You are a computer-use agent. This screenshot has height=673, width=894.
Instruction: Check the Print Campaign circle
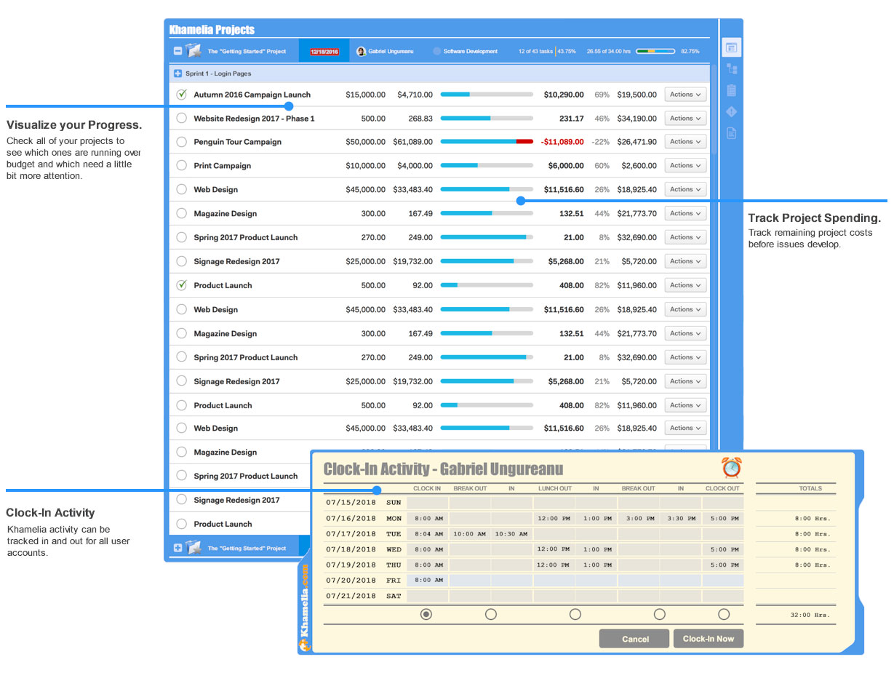pyautogui.click(x=182, y=165)
